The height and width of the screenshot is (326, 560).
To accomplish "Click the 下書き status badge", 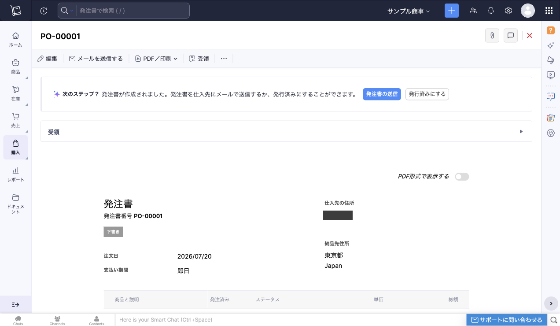I will [x=113, y=232].
